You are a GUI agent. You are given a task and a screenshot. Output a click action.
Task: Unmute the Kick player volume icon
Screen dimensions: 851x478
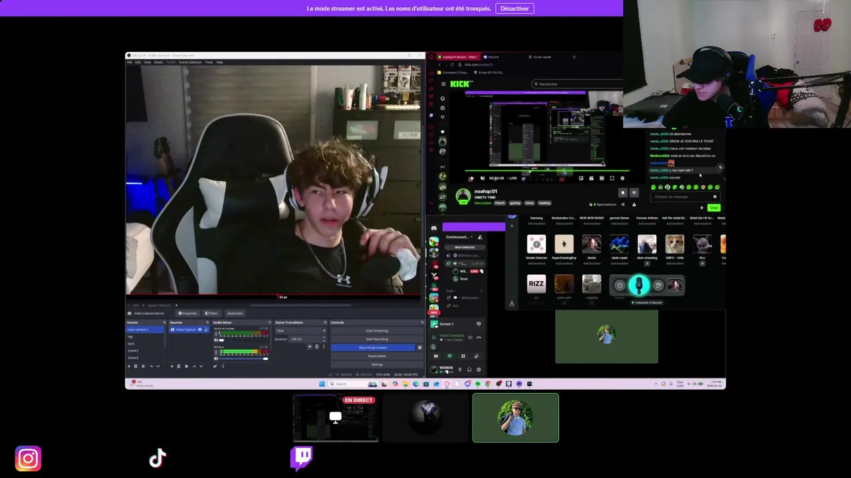coord(482,178)
